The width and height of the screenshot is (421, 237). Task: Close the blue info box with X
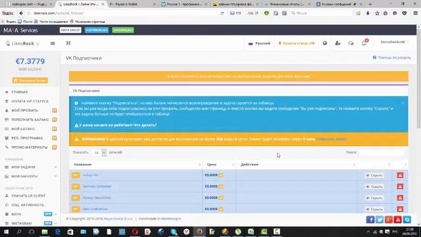[x=403, y=103]
